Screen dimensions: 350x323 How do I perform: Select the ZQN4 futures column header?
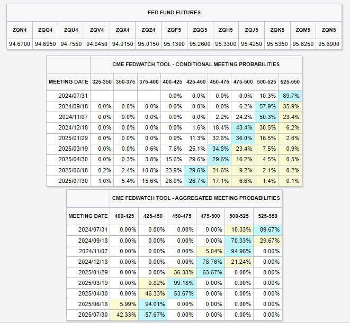coord(21,30)
